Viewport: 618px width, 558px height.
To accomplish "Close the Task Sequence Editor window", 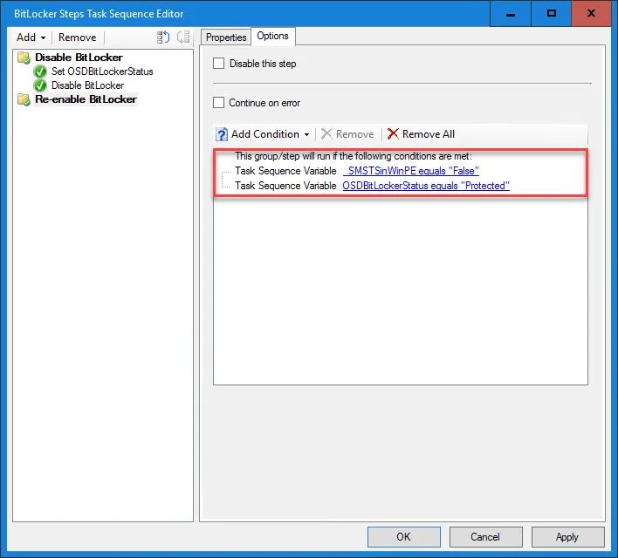I will 591,13.
